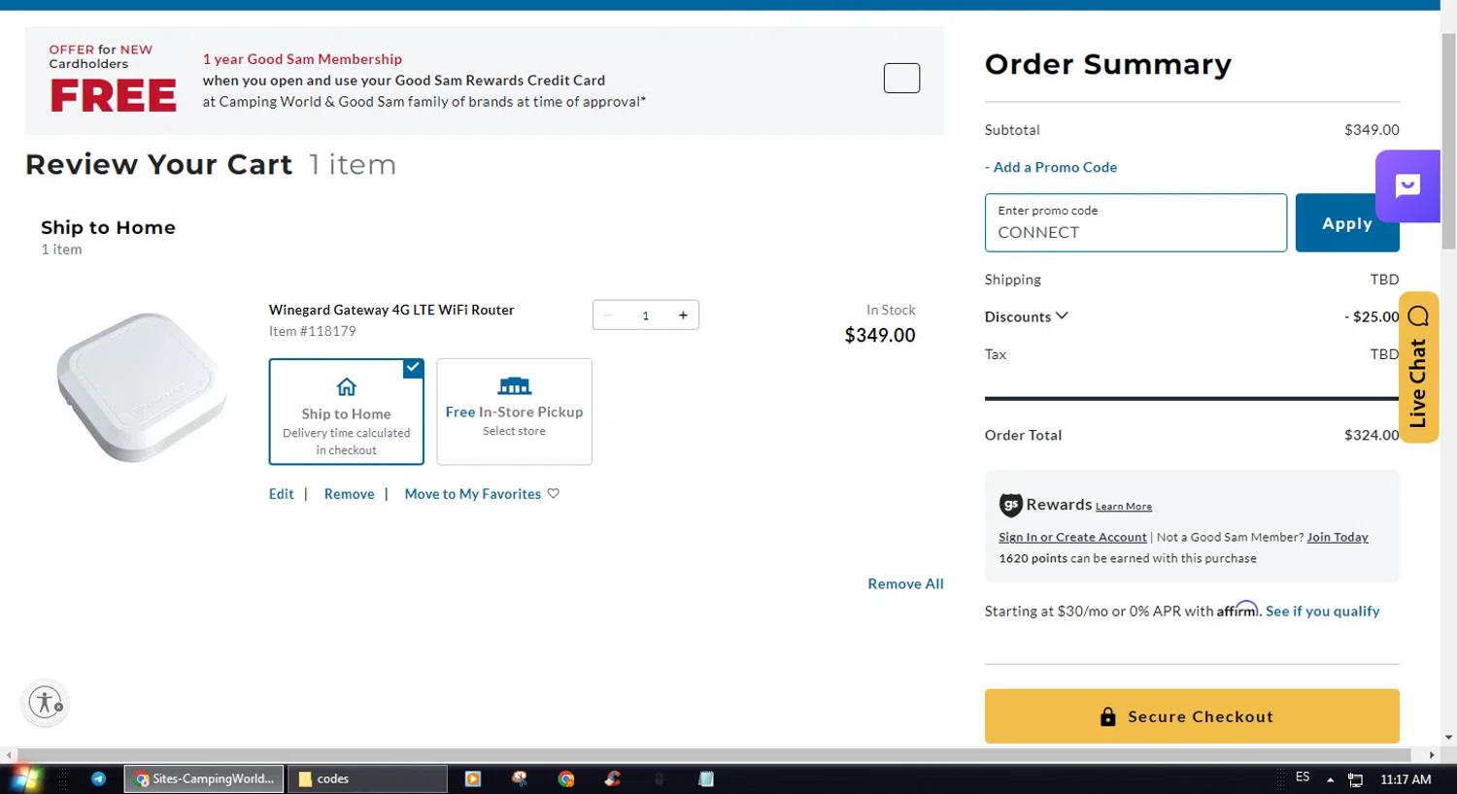This screenshot has height=794, width=1457.
Task: Click See if you qualify Affirm link
Action: pyautogui.click(x=1322, y=611)
